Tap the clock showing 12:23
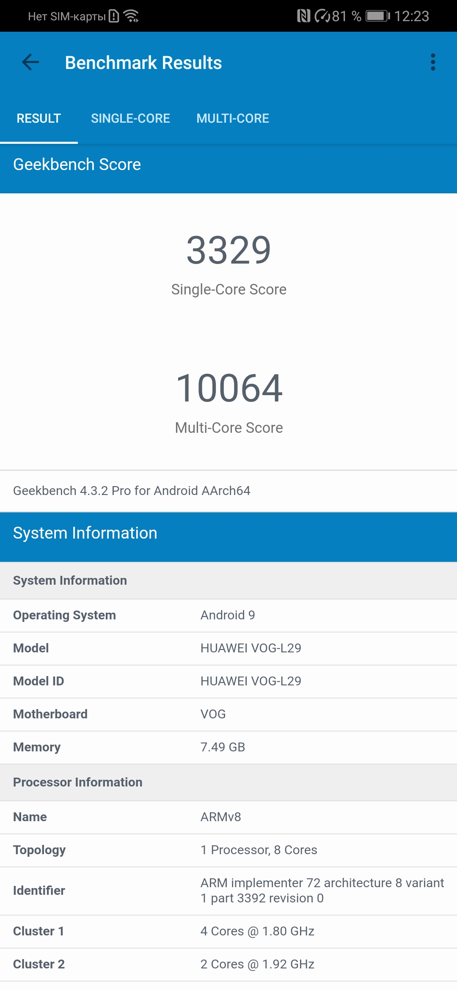 (411, 16)
